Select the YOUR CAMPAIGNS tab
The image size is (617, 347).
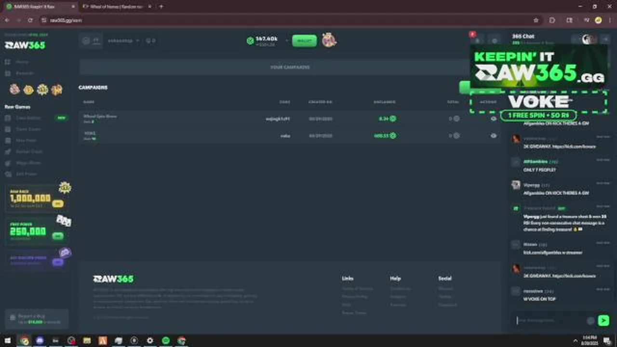tap(290, 67)
